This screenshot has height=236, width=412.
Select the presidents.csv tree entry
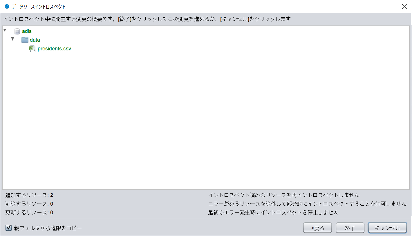pyautogui.click(x=54, y=49)
